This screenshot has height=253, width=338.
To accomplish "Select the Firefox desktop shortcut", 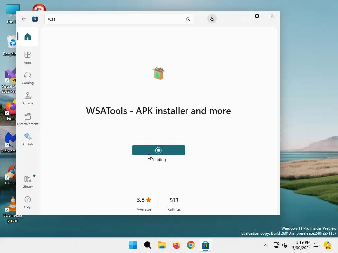I will [10, 110].
